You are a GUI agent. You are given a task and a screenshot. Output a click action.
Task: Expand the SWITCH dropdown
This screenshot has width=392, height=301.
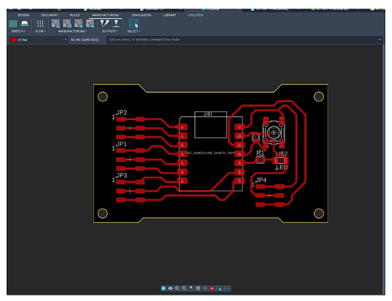pyautogui.click(x=18, y=31)
